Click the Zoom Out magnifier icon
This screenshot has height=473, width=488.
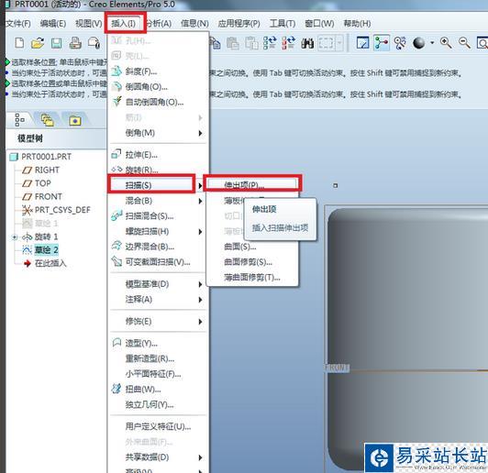464,42
